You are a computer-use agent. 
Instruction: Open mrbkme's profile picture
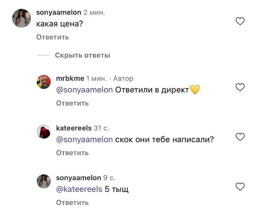[x=44, y=82]
